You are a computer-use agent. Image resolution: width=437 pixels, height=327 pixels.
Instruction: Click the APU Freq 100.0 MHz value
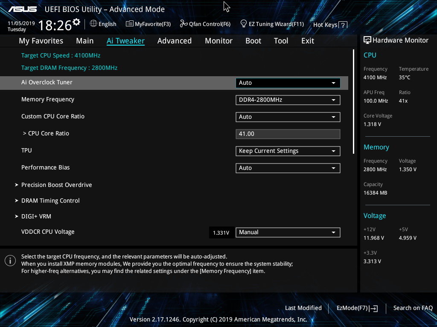tap(376, 101)
